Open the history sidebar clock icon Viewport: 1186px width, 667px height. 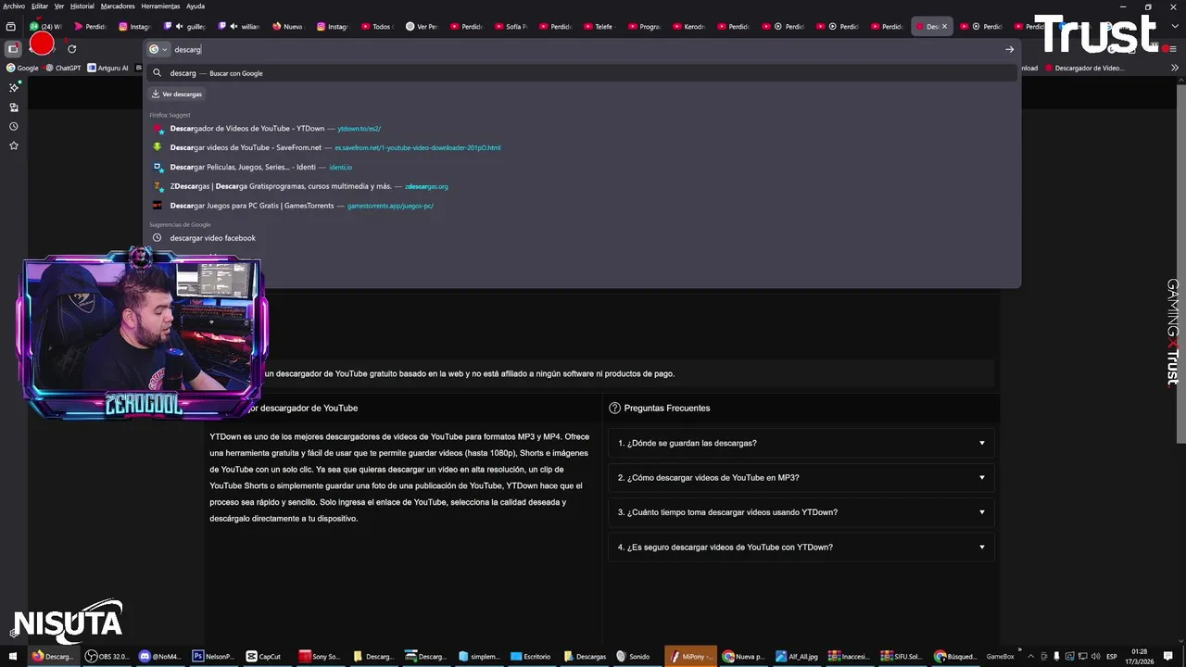click(14, 126)
